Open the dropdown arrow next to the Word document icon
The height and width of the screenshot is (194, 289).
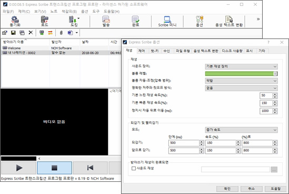tap(77, 33)
